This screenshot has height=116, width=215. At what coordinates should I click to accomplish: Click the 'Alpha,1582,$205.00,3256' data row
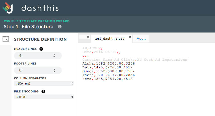coord(109,64)
